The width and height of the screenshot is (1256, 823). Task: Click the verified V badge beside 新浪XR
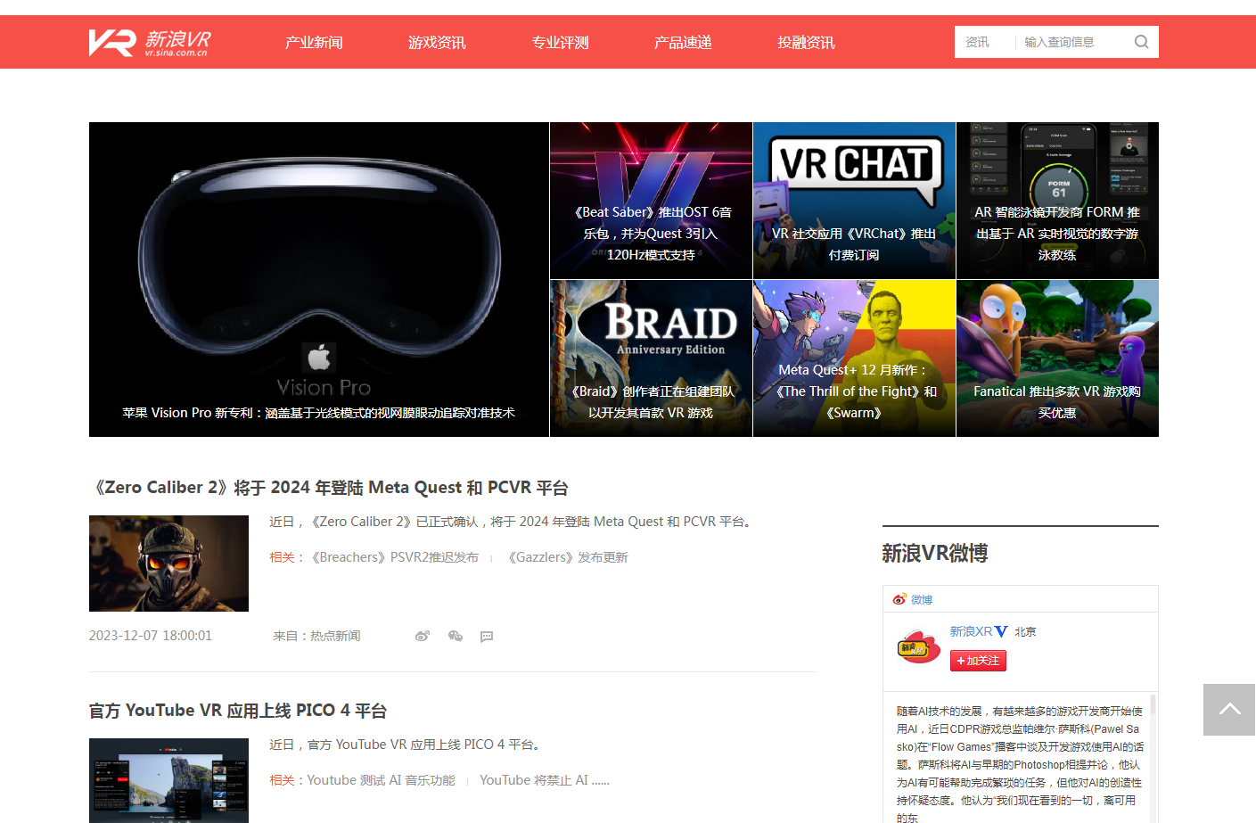pyautogui.click(x=1001, y=631)
